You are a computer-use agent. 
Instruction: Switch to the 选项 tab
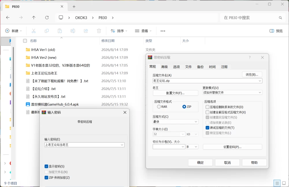[x=176, y=67]
